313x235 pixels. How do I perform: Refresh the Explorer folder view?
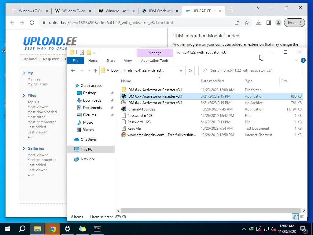tap(190, 70)
